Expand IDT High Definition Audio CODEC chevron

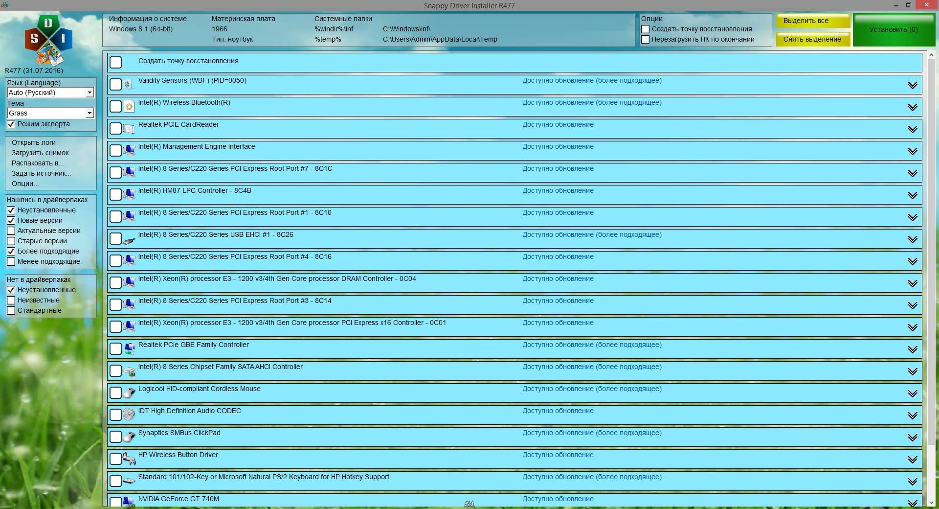[912, 416]
